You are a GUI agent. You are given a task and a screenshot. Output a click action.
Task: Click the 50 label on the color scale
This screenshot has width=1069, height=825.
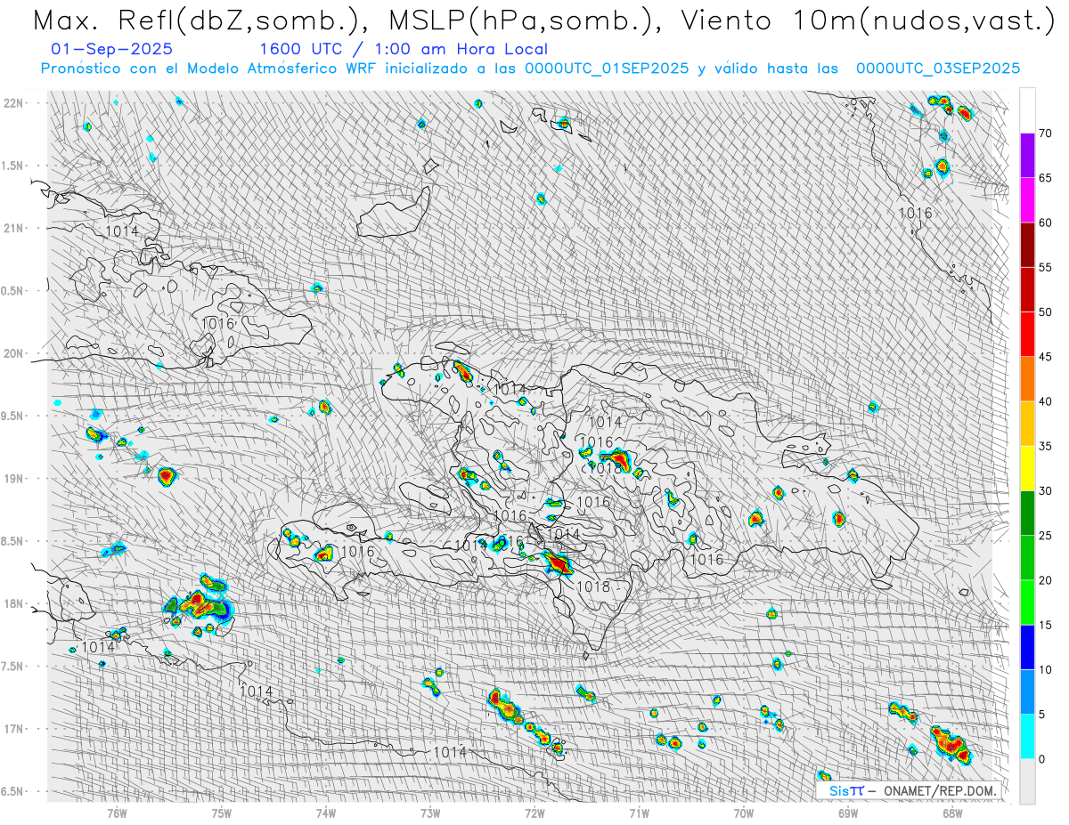1045,312
